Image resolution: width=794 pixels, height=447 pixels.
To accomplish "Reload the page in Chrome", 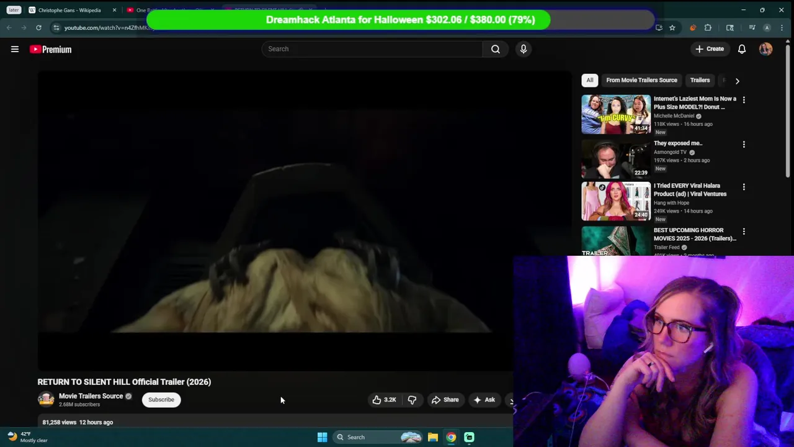I will pos(38,27).
